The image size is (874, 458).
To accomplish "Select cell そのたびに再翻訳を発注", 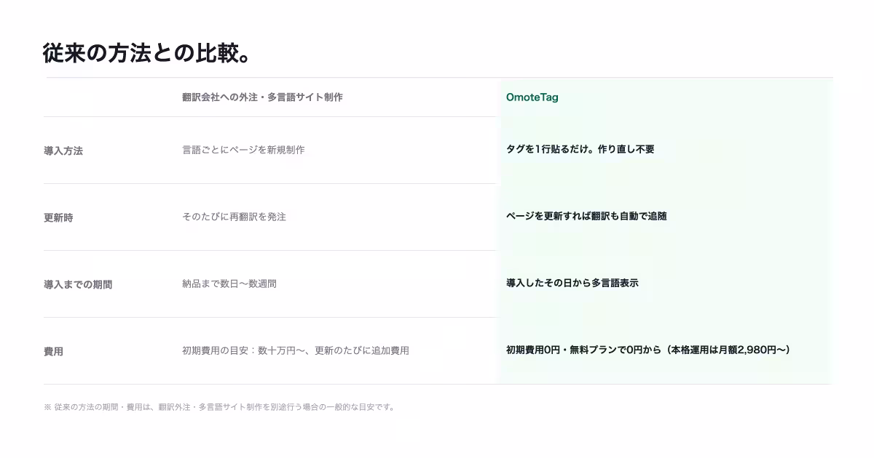I will coord(234,217).
